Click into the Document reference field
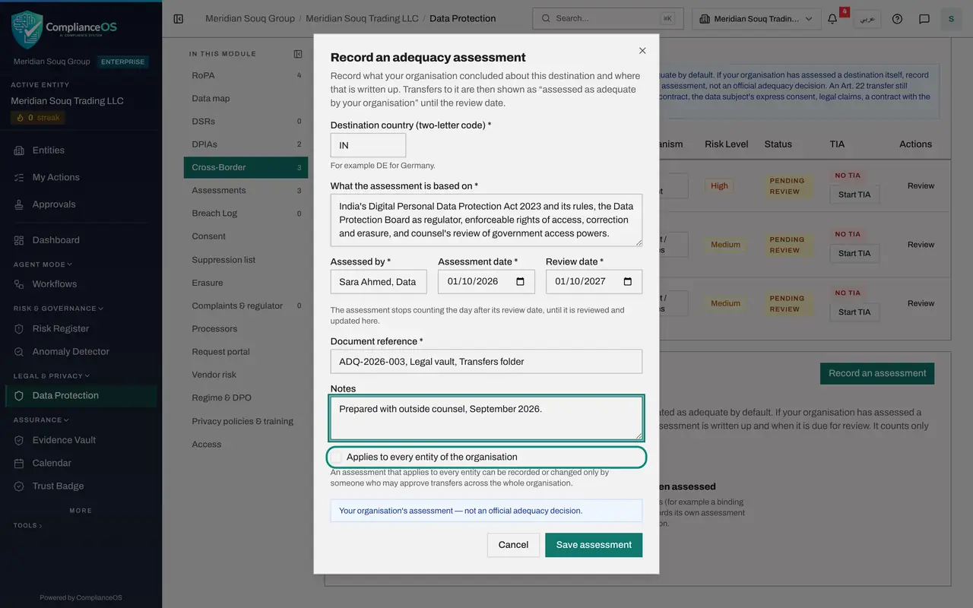 486,362
